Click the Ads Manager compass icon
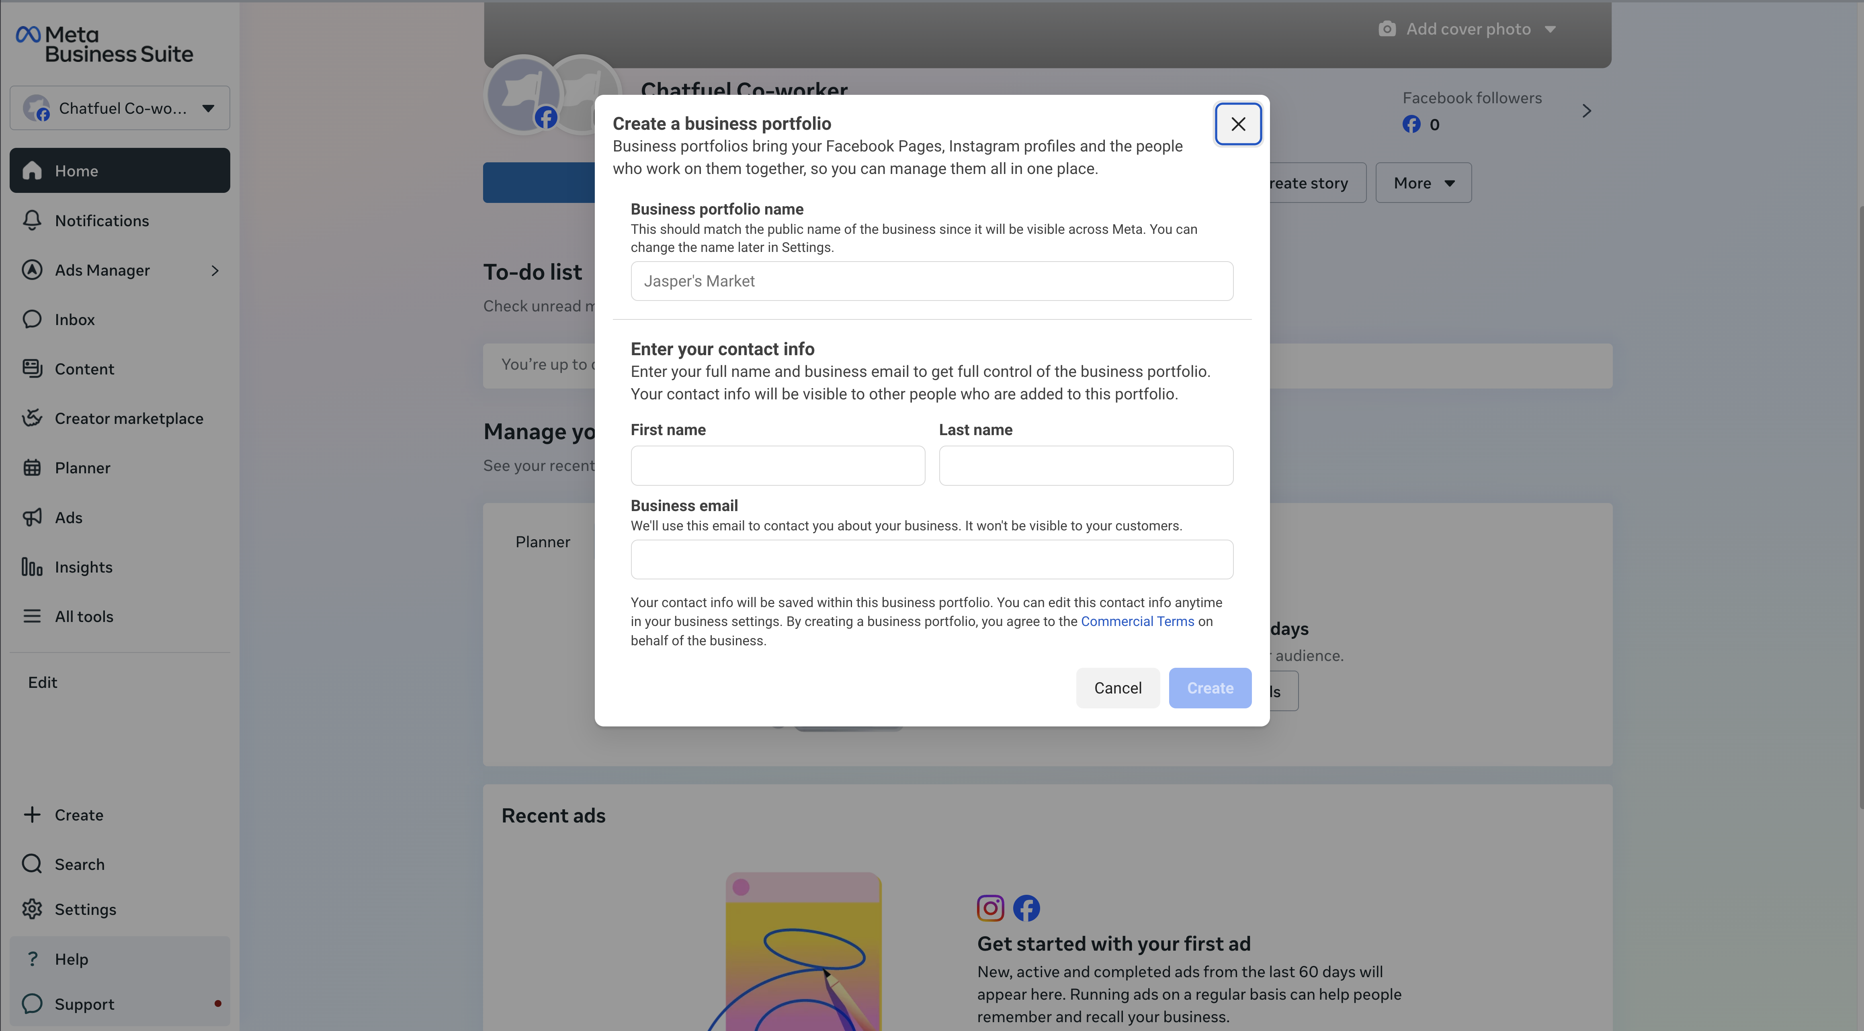This screenshot has height=1031, width=1864. click(32, 270)
